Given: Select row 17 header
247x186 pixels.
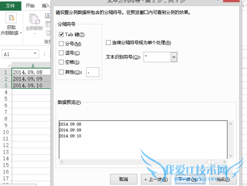Looking at the screenshot, I should pos(6,178).
